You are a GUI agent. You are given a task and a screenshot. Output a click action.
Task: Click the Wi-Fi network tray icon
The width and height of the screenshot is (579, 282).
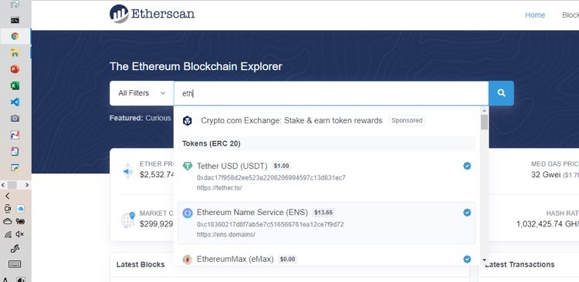click(x=8, y=234)
